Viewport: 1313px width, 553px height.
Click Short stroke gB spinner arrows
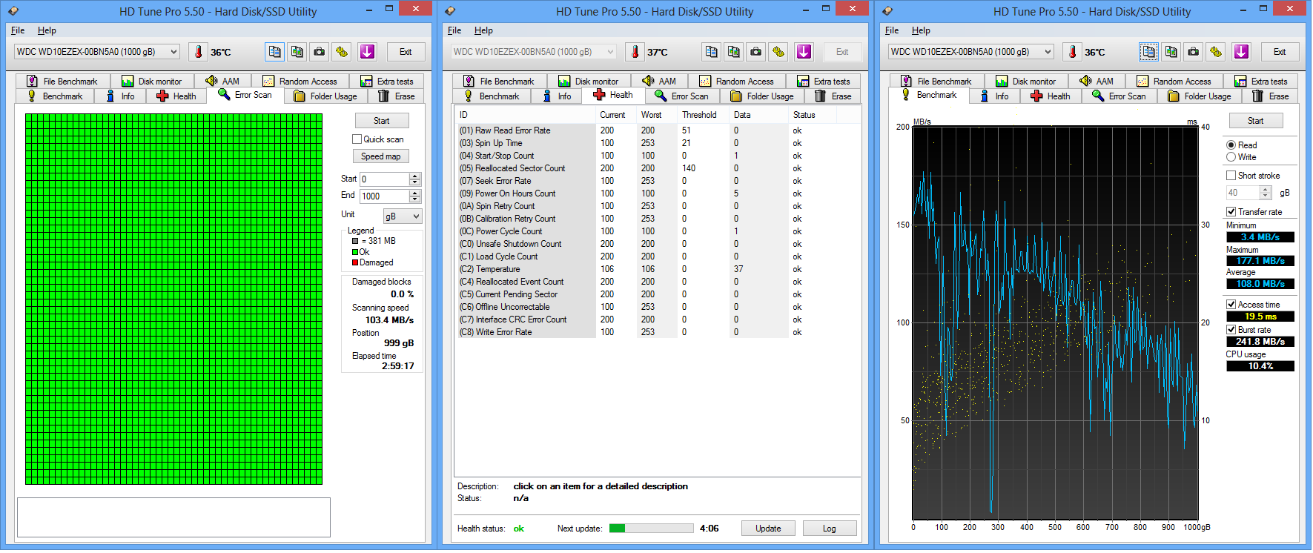(1266, 193)
